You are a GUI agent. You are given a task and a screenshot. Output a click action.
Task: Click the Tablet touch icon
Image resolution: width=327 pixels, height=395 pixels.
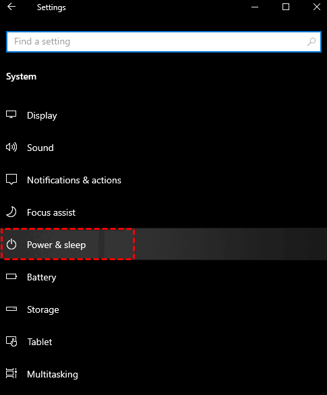pos(11,341)
